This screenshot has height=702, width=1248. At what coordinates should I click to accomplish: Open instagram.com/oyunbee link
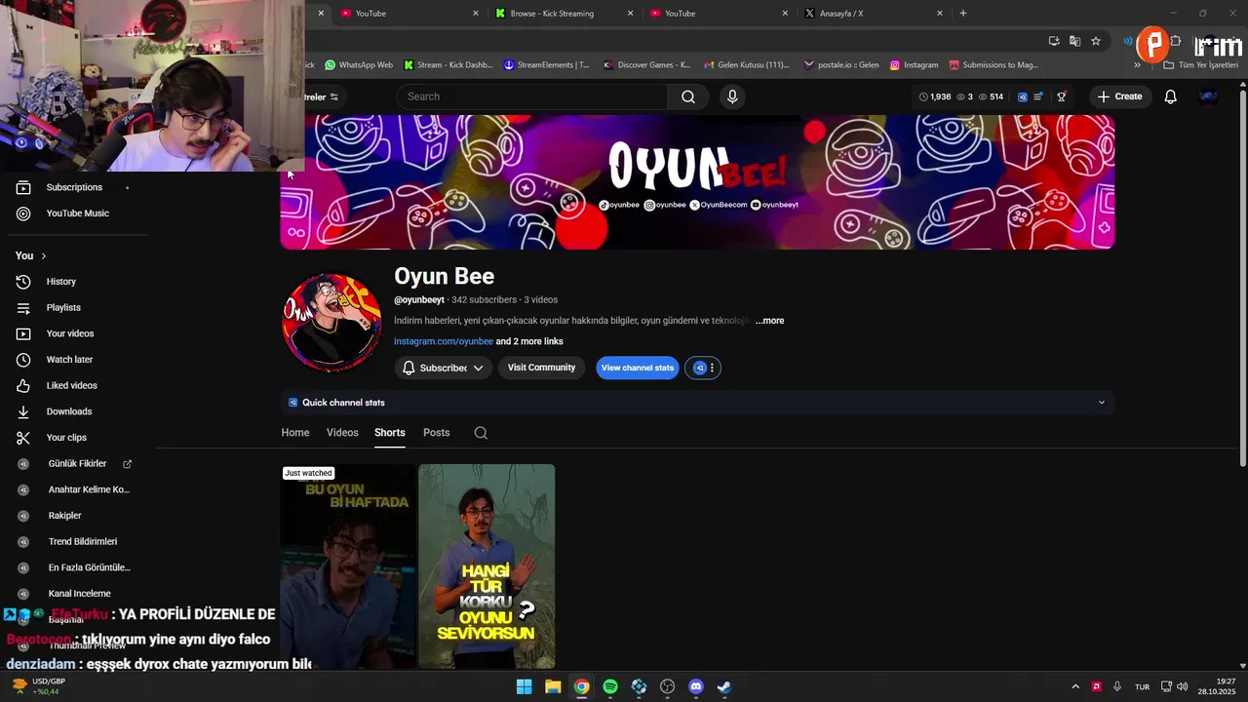(444, 341)
